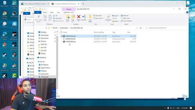
Task: Open Application Tools ribbon tab
Action: click(x=69, y=12)
